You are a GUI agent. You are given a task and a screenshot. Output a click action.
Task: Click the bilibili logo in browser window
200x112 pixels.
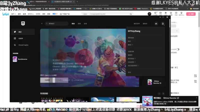[5, 14]
